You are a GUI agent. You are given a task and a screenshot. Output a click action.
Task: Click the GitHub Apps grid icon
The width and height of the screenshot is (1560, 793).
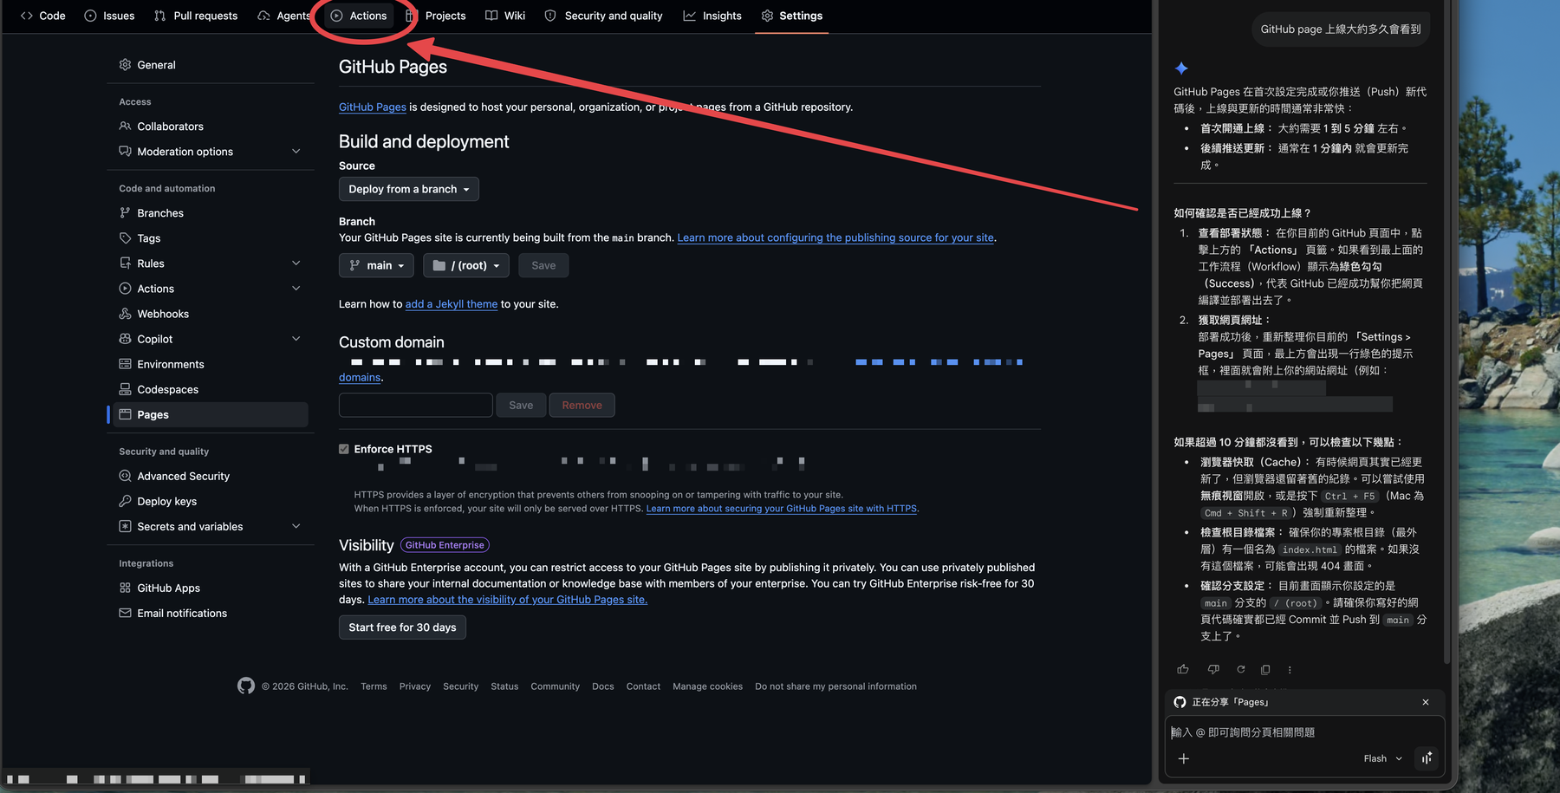tap(125, 588)
